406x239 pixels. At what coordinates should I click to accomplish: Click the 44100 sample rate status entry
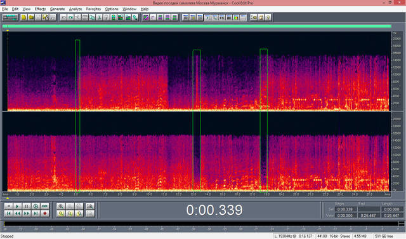[x=322, y=236]
